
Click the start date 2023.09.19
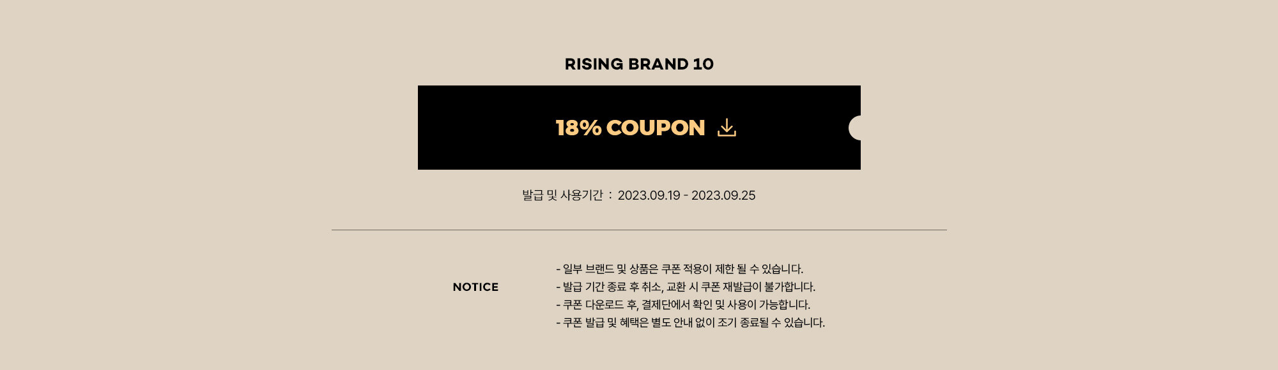point(649,195)
